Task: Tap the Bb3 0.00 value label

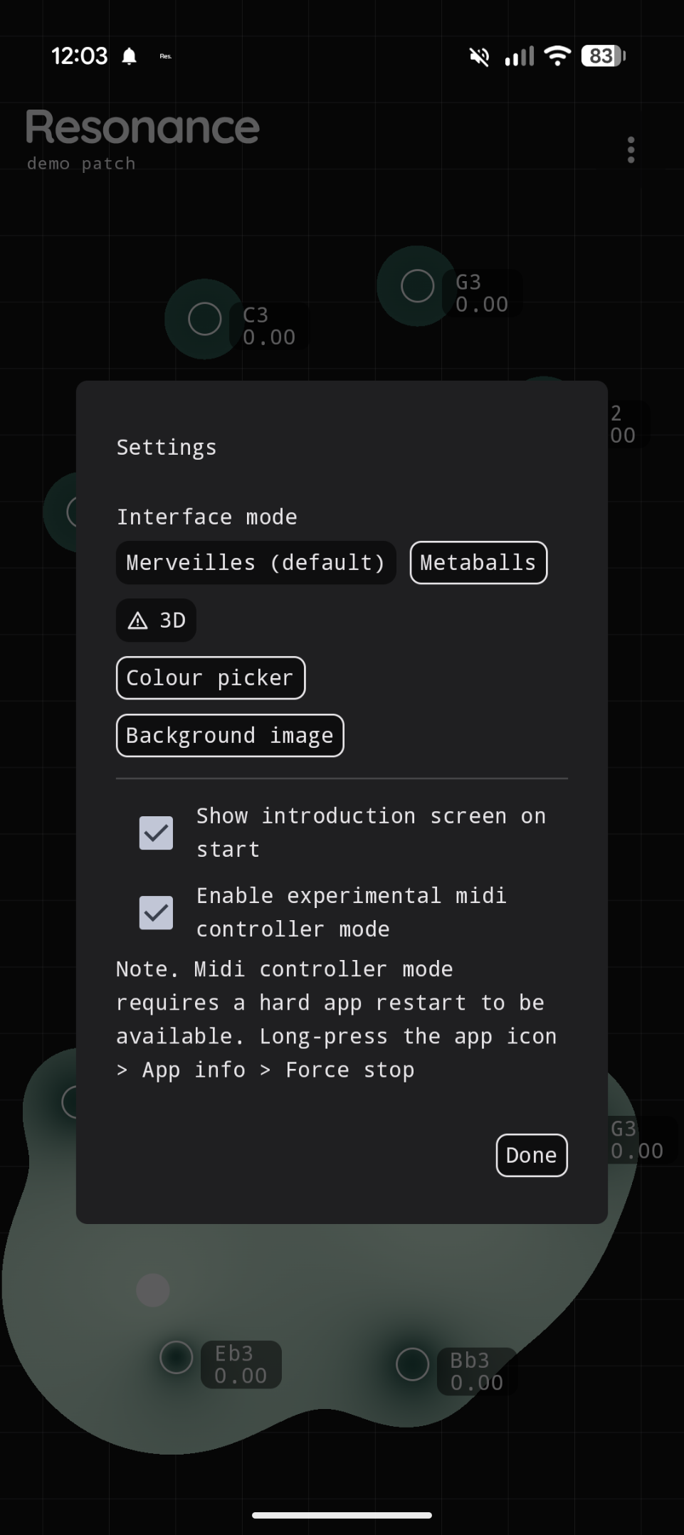Action: tap(476, 1371)
